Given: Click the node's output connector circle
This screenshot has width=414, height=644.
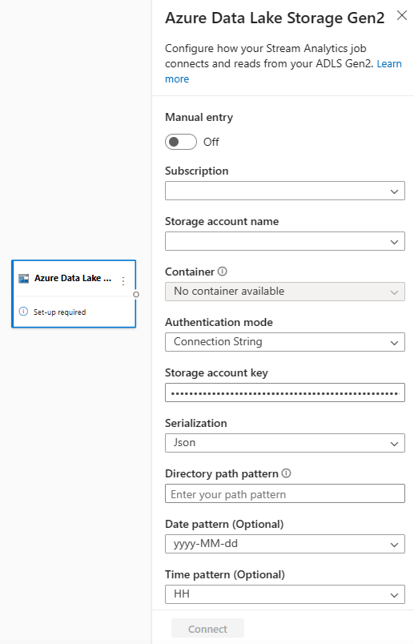Looking at the screenshot, I should [136, 294].
